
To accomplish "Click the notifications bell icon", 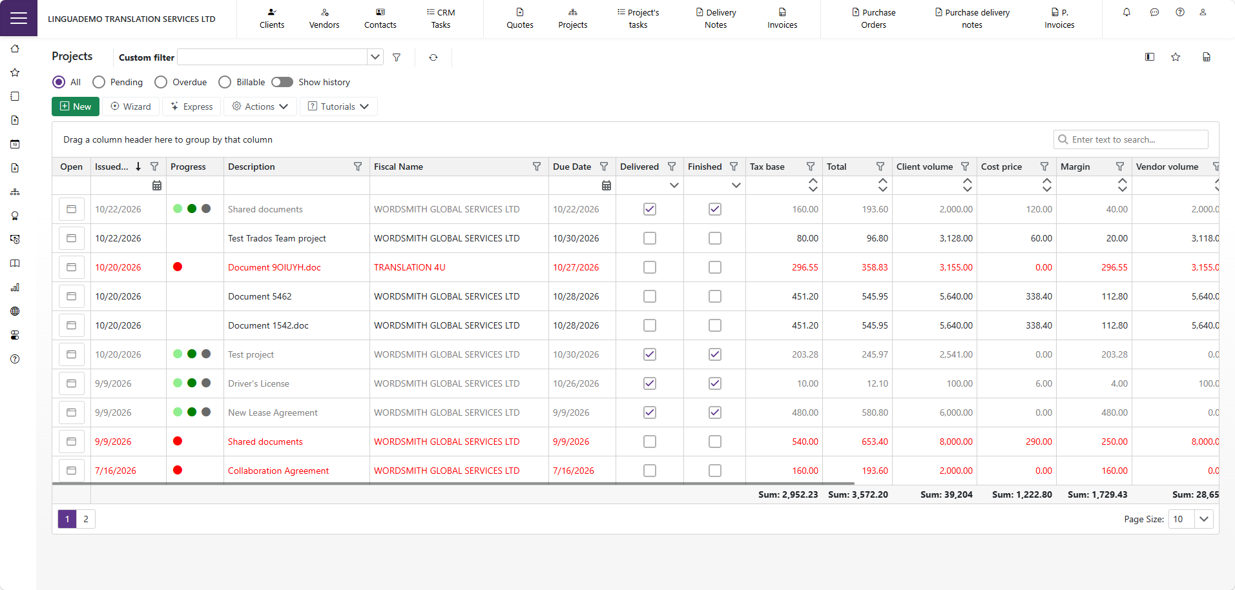I will tap(1126, 12).
